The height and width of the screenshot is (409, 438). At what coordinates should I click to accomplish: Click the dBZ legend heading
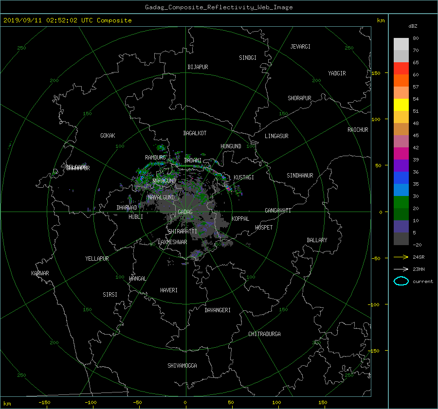[413, 26]
